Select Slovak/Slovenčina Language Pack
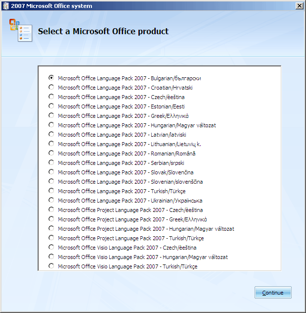The width and height of the screenshot is (306, 313). (x=51, y=172)
